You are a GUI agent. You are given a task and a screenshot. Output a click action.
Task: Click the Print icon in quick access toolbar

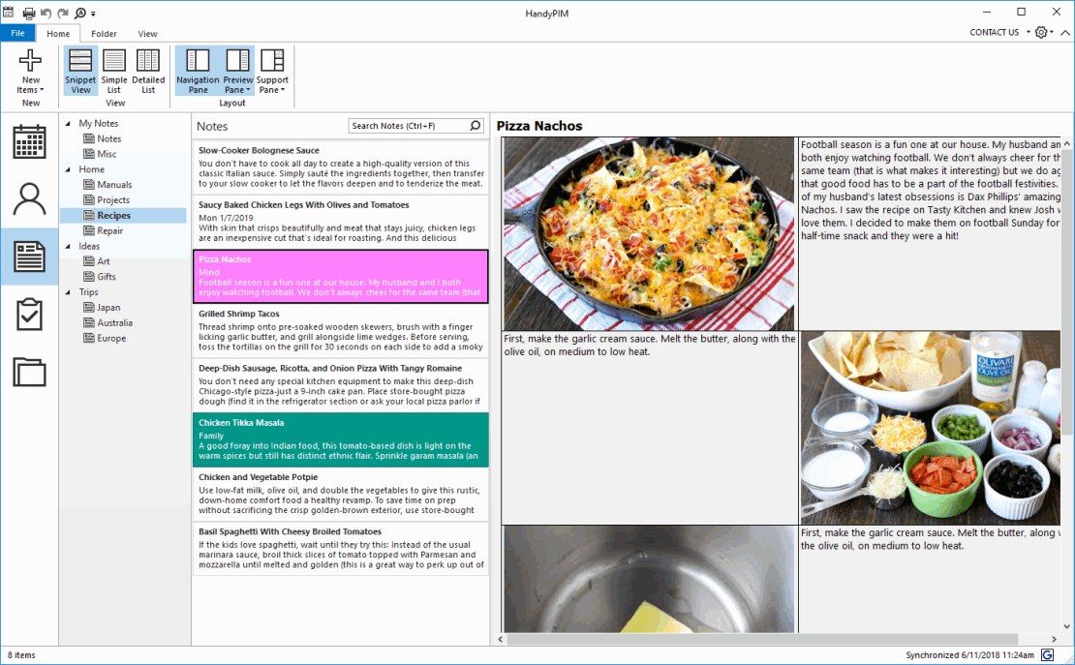coord(29,13)
